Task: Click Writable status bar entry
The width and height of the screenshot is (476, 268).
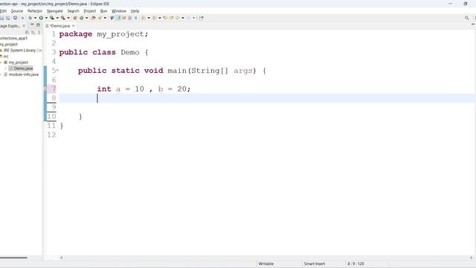Action: tap(266, 264)
